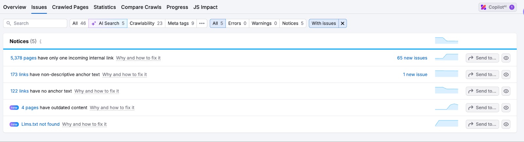
Task: View 65 new issues
Action: (x=412, y=58)
